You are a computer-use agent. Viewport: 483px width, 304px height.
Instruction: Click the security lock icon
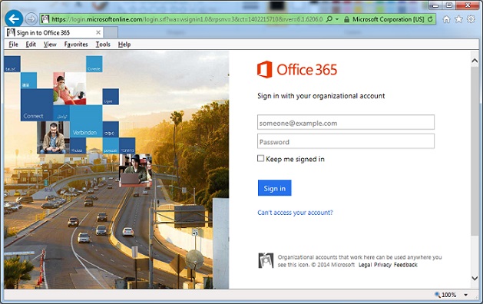(346, 19)
